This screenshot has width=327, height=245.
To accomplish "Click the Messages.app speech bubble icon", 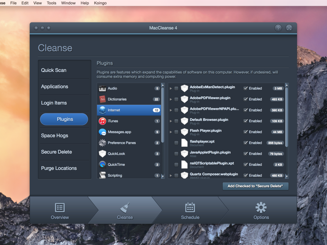I will (x=102, y=132).
